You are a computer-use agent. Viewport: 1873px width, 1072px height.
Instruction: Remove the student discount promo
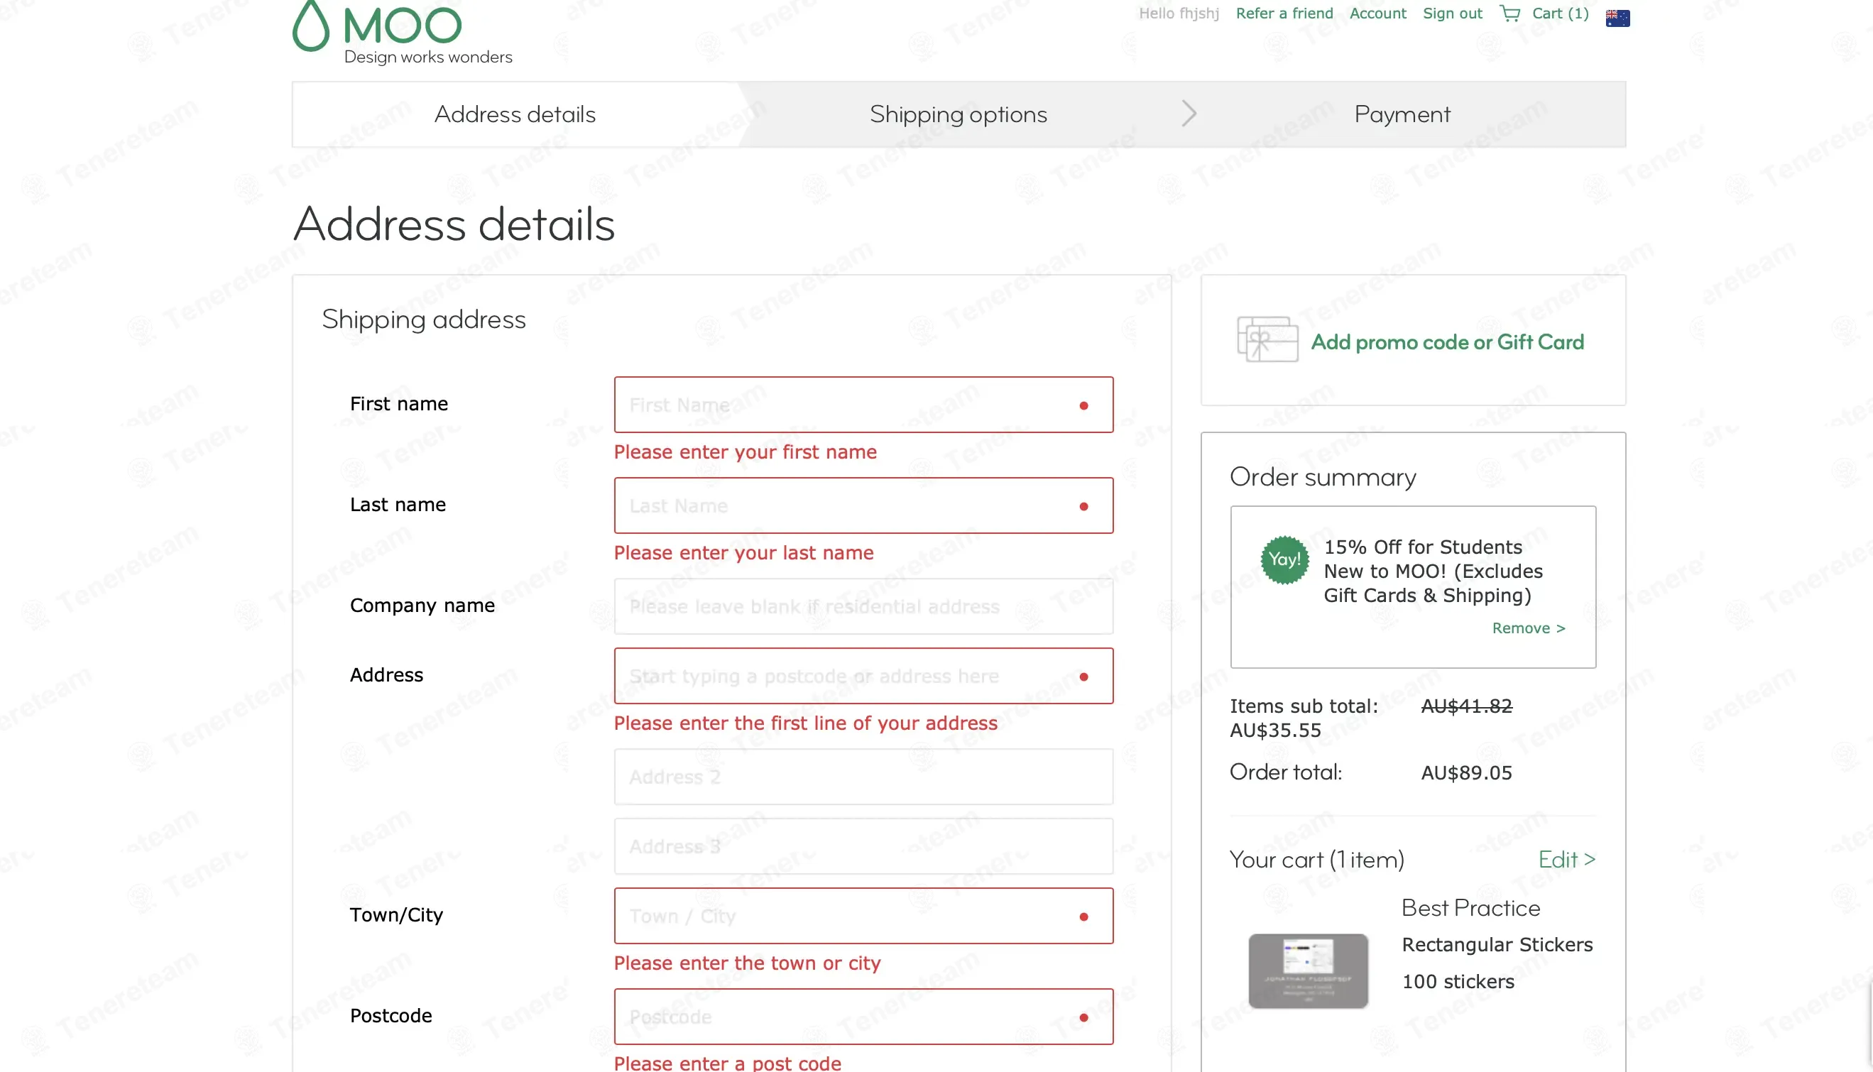coord(1528,628)
